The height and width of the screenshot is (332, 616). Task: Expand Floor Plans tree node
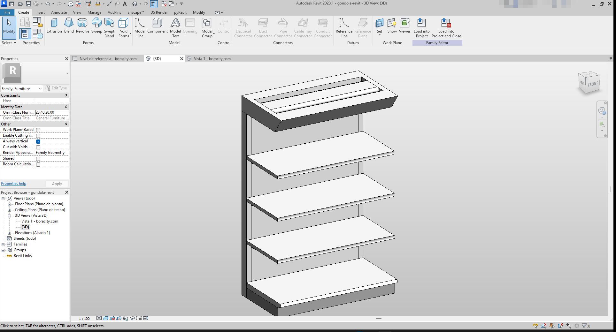pos(10,204)
